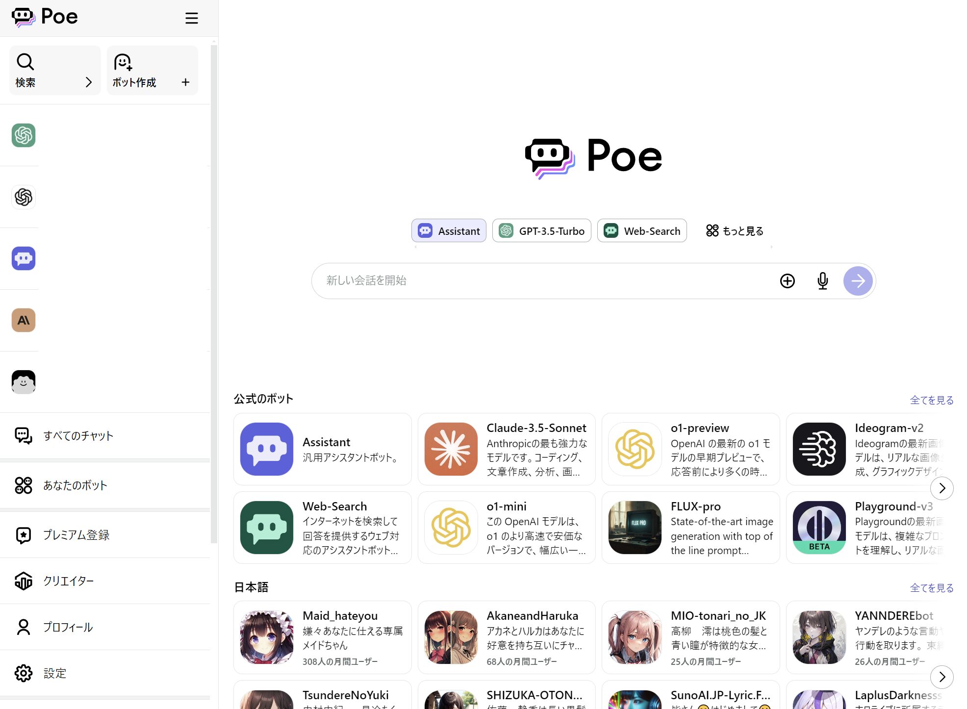Screen dimensions: 967x709
Task: Click the microphone voice input icon
Action: [x=823, y=281]
